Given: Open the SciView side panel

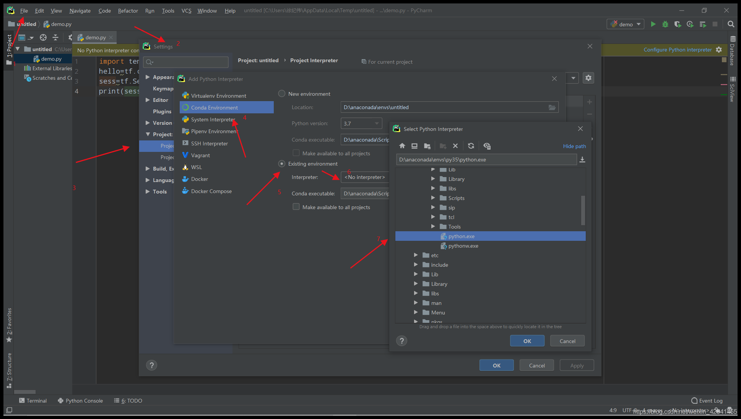Looking at the screenshot, I should [733, 90].
